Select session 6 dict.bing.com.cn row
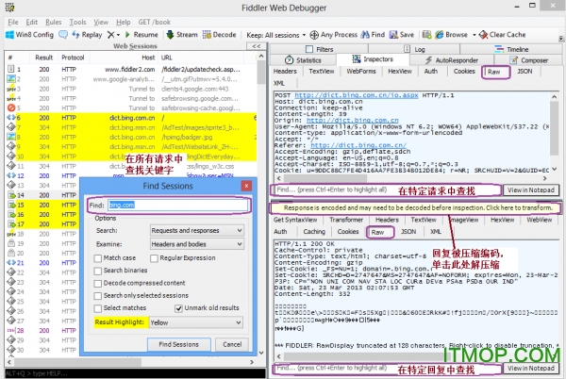Image resolution: width=566 pixels, height=379 pixels. click(x=131, y=118)
